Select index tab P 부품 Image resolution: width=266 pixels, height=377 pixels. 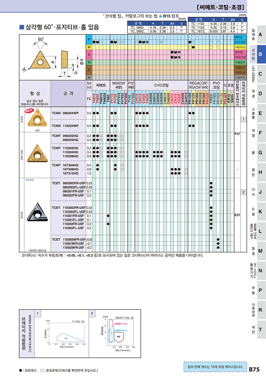tap(257, 290)
